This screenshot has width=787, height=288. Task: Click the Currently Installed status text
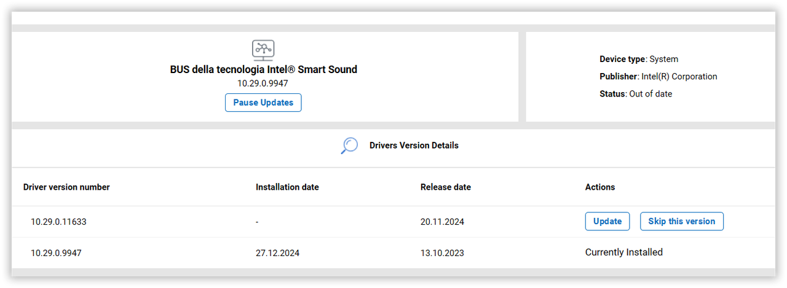[x=624, y=252]
